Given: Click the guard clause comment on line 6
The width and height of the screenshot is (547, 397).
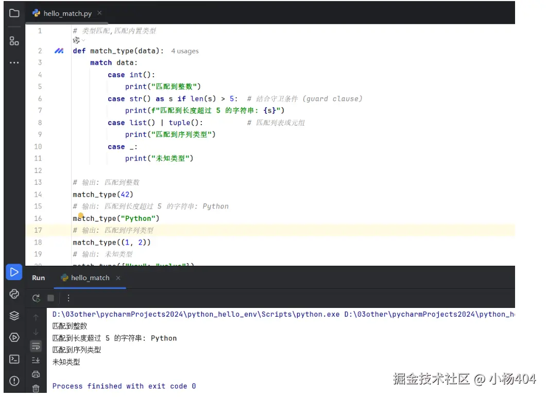Looking at the screenshot, I should (x=304, y=99).
